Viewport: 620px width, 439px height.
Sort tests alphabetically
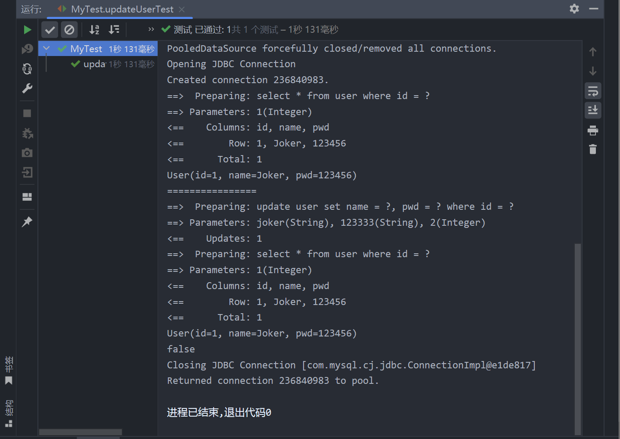[94, 30]
